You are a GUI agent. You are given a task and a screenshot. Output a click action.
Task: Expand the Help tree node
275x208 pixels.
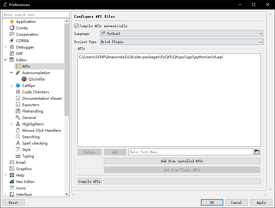point(5,175)
